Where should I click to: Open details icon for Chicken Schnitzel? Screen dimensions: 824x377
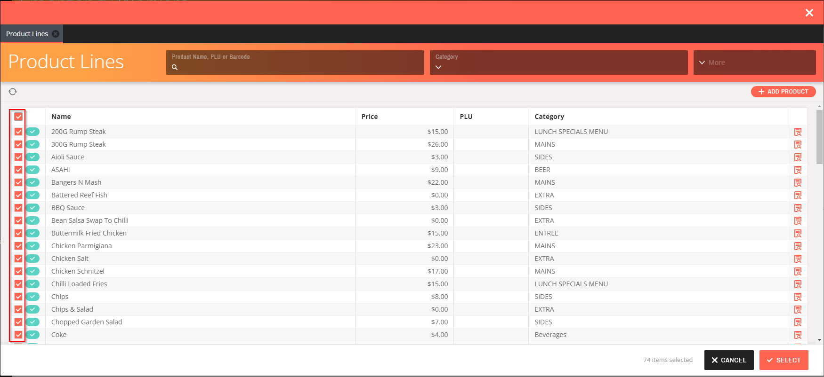pyautogui.click(x=798, y=271)
